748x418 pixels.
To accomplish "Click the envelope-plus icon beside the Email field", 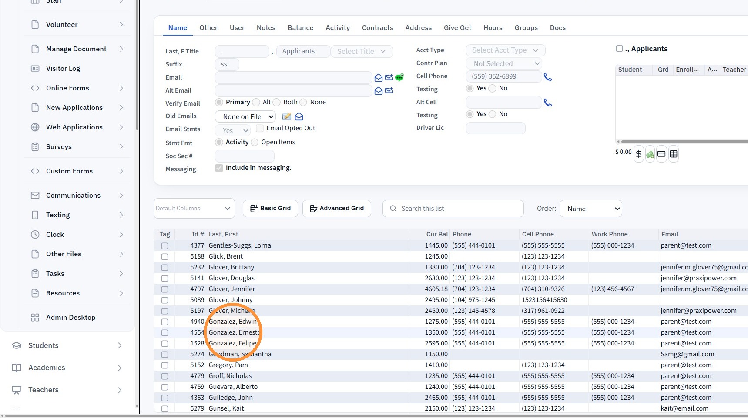I will [389, 77].
